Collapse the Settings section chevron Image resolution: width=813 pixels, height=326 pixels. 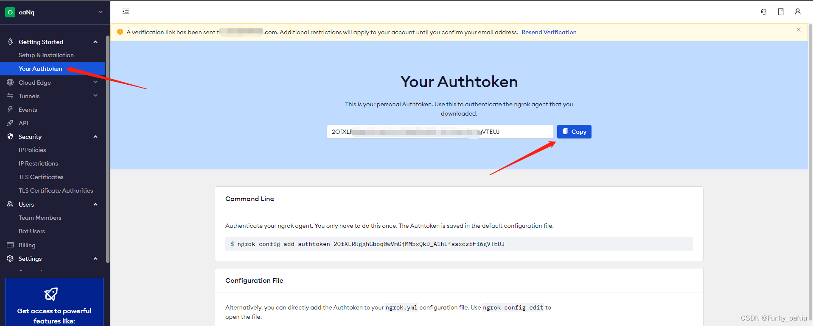coord(95,259)
